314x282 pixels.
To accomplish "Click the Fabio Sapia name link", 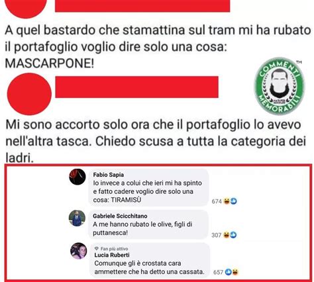I will [x=109, y=175].
